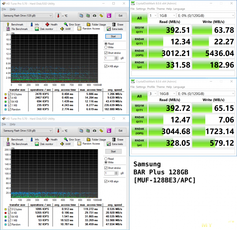Click the yellow 512 bytes legend swatch in Read-mode HD Tune
The width and height of the screenshot is (237, 230).
6,94
